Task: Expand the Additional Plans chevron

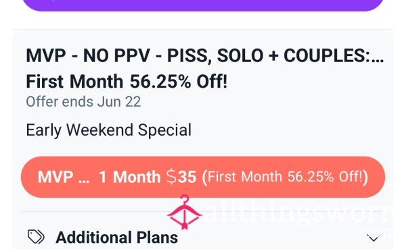Action: 374,238
